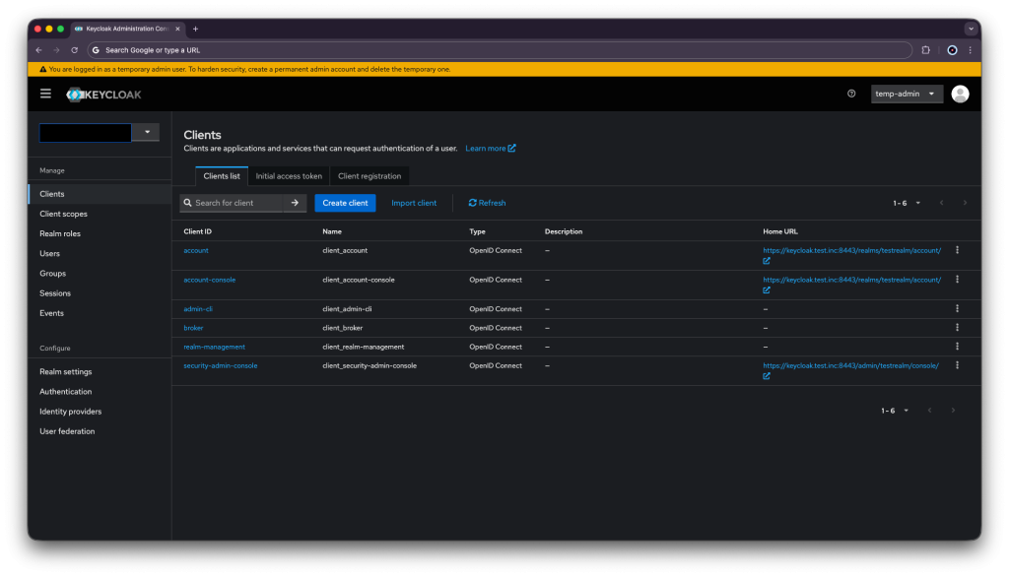This screenshot has height=577, width=1009.
Task: Open kebab menu for broker client
Action: [x=957, y=328]
